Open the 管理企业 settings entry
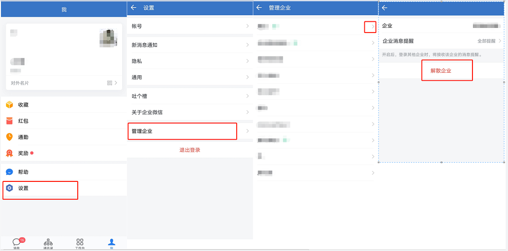 point(183,131)
